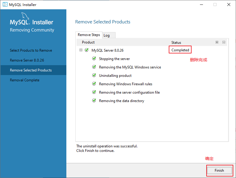Select the MySQL Server 8.0.26 row text
Screen dimensions: 236x178
[x=107, y=50]
